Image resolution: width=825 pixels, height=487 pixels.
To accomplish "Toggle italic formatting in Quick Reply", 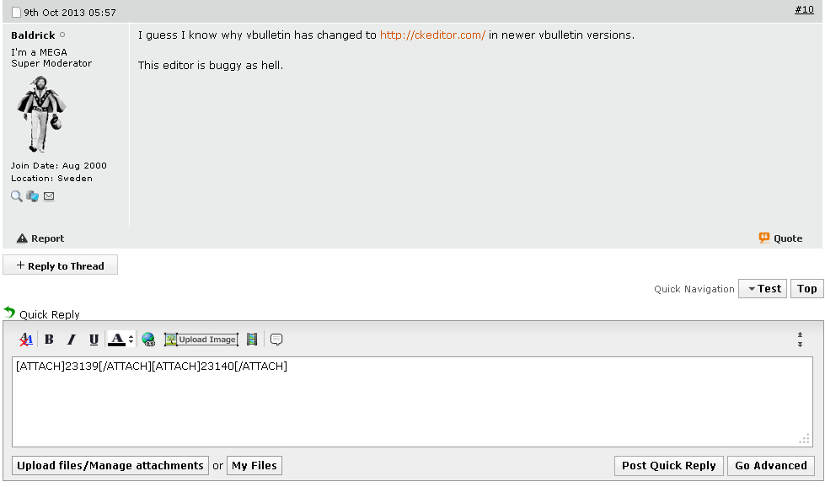I will click(x=72, y=340).
